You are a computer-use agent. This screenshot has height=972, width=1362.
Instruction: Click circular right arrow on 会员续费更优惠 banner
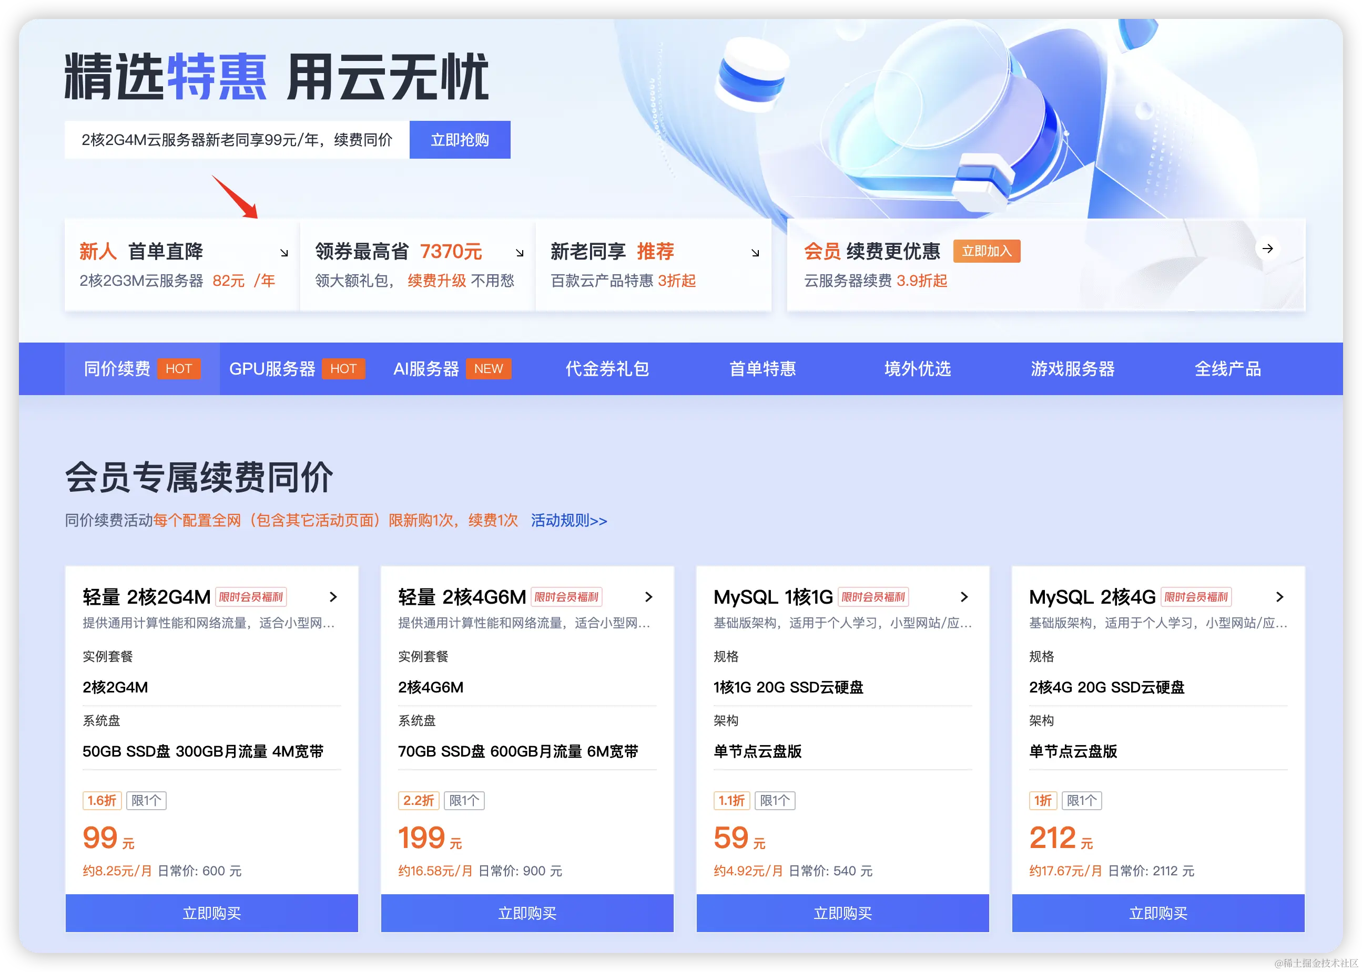click(x=1267, y=249)
